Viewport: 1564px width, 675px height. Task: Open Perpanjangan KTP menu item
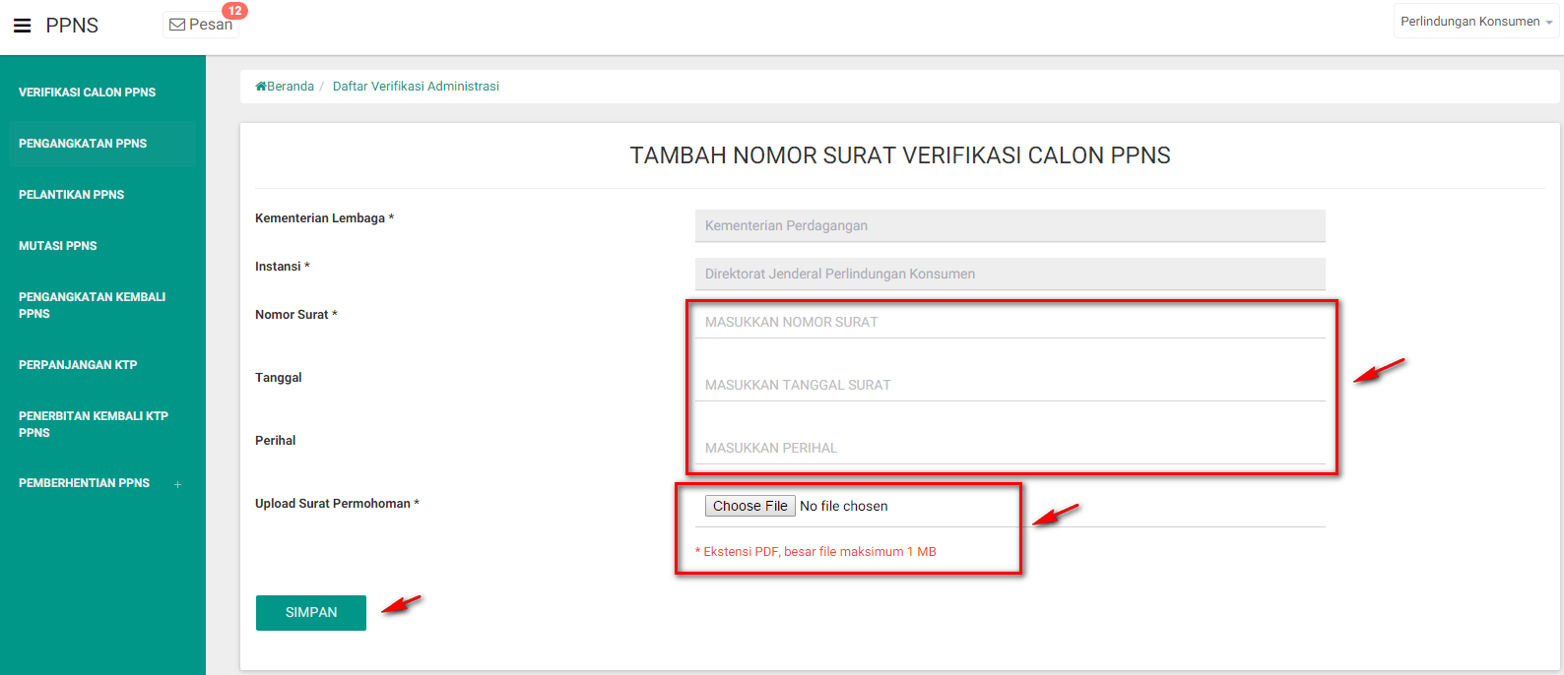(78, 365)
